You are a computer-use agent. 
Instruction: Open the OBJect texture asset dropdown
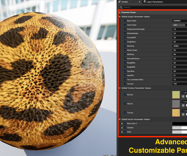(184, 102)
